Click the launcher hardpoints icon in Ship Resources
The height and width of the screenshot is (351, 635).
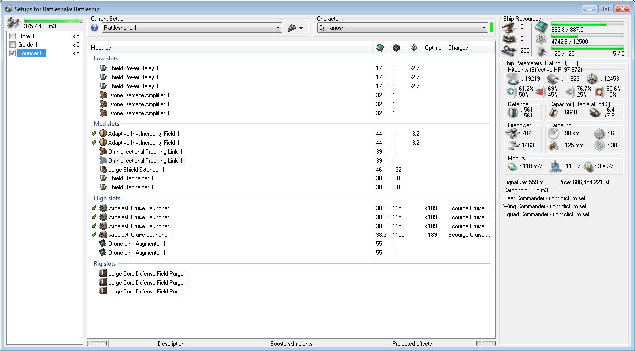509,39
